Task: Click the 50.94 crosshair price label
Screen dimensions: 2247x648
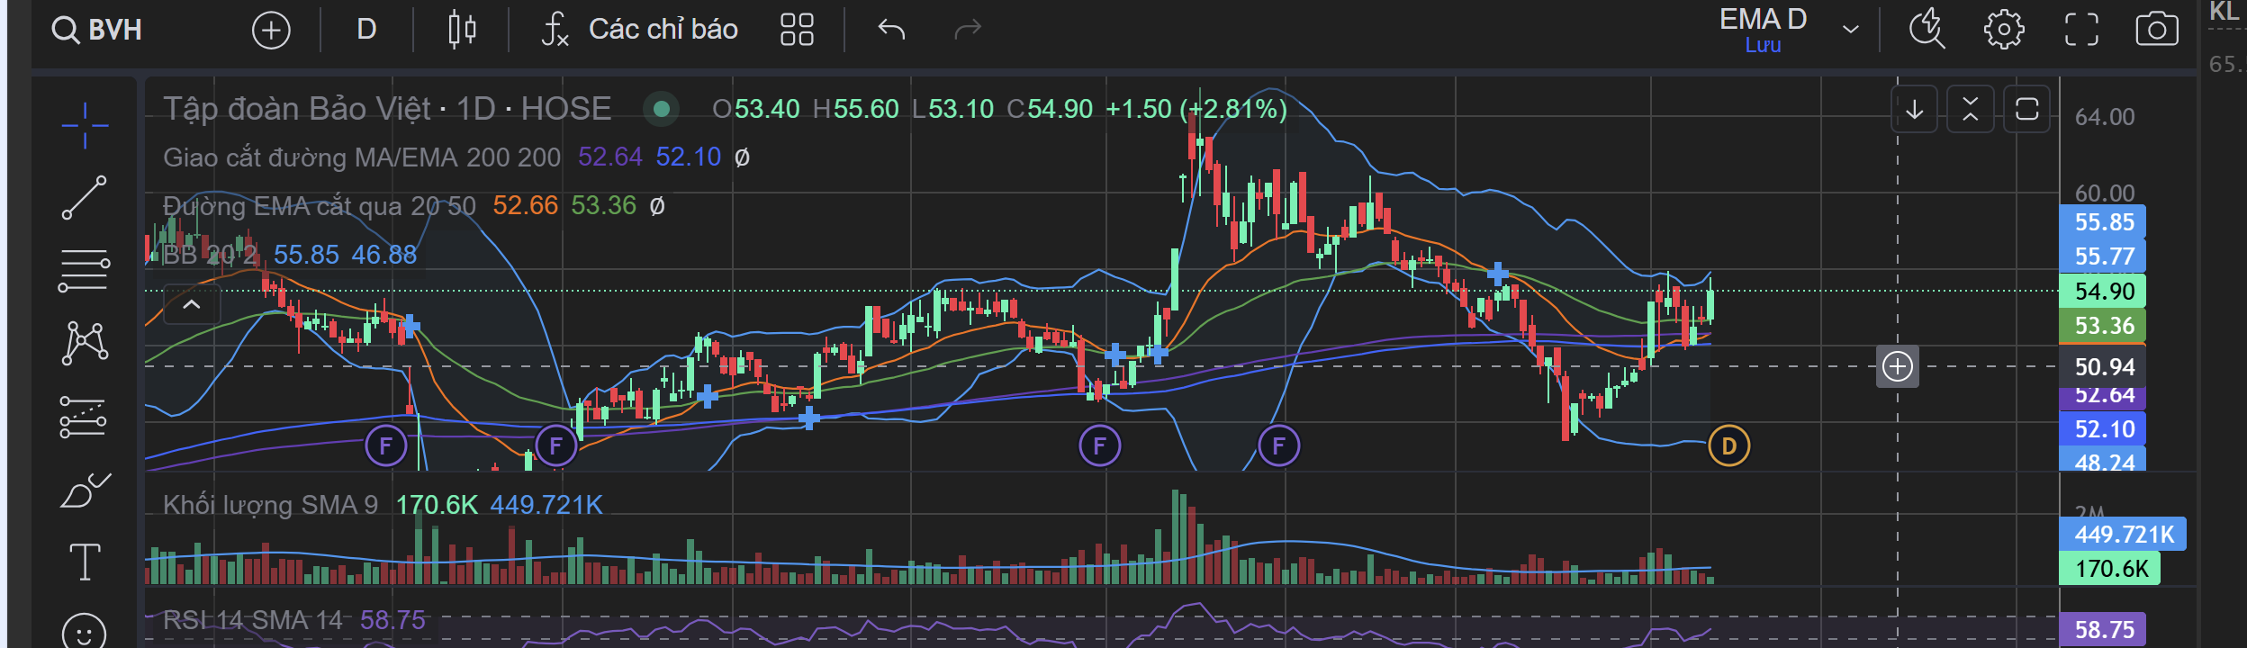Action: 2104,367
